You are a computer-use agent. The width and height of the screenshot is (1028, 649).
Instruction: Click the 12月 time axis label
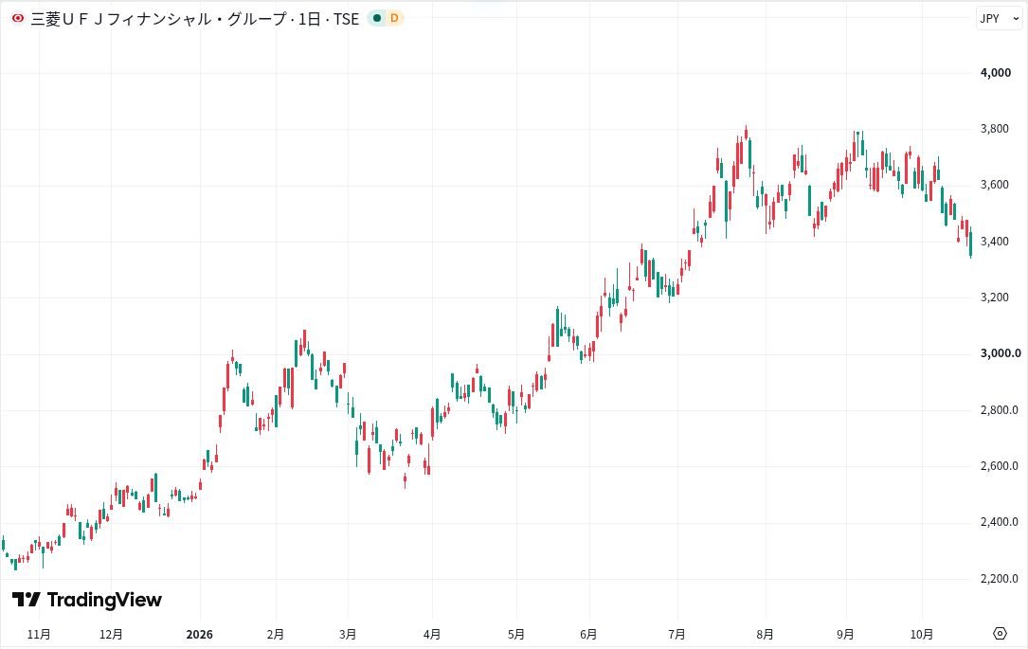pos(111,634)
